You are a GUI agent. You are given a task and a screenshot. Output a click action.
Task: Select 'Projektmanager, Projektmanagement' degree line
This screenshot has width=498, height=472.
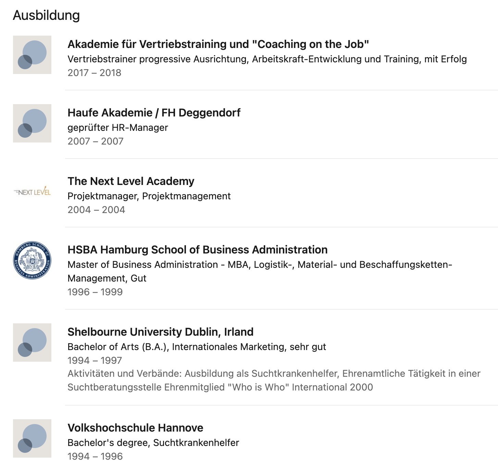click(x=149, y=196)
